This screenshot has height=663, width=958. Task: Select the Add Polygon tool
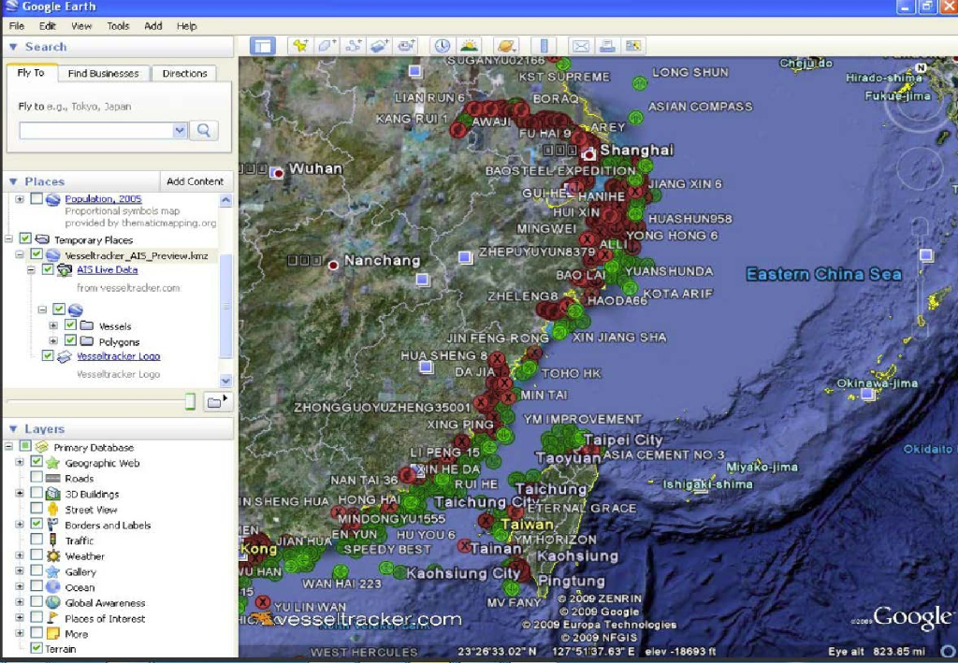(x=327, y=45)
